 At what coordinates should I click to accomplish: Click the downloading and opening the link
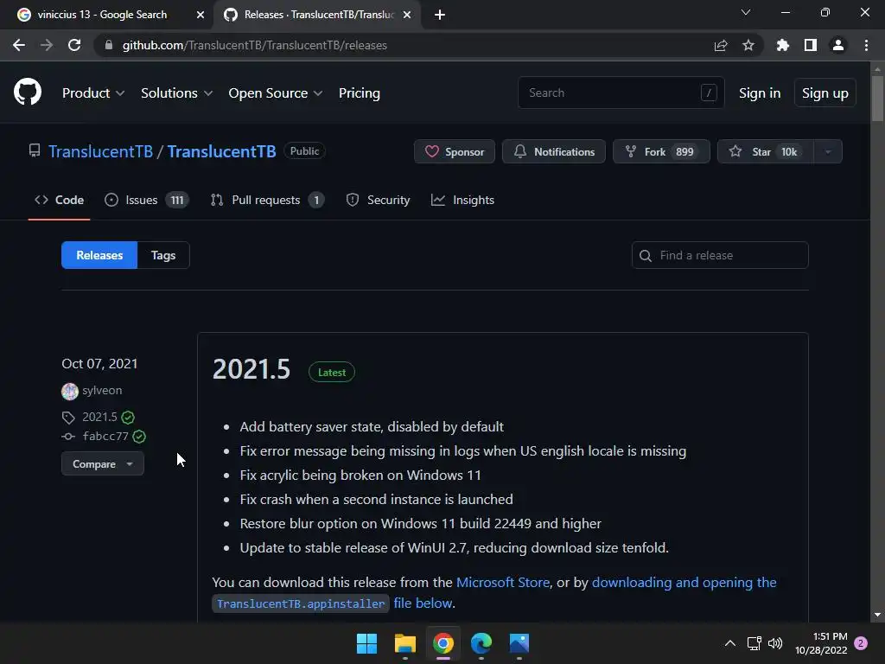(x=684, y=582)
